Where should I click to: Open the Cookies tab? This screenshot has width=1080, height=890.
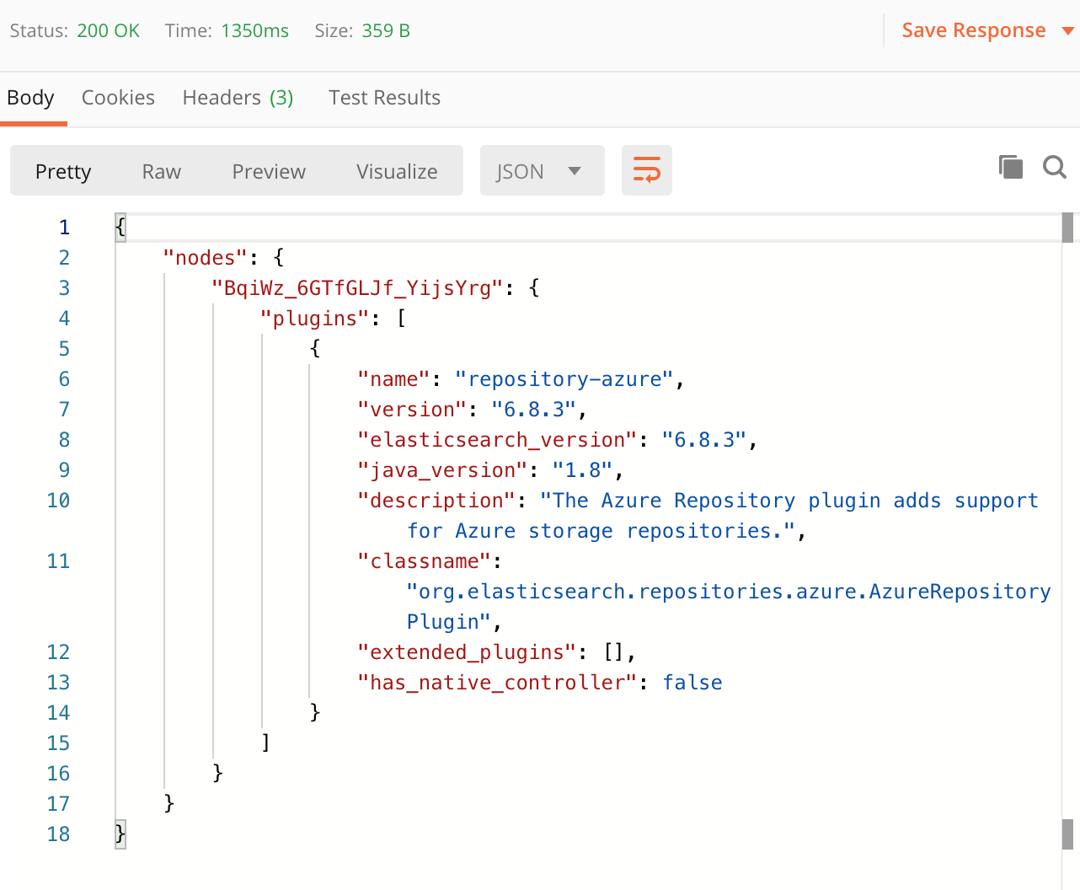click(118, 97)
